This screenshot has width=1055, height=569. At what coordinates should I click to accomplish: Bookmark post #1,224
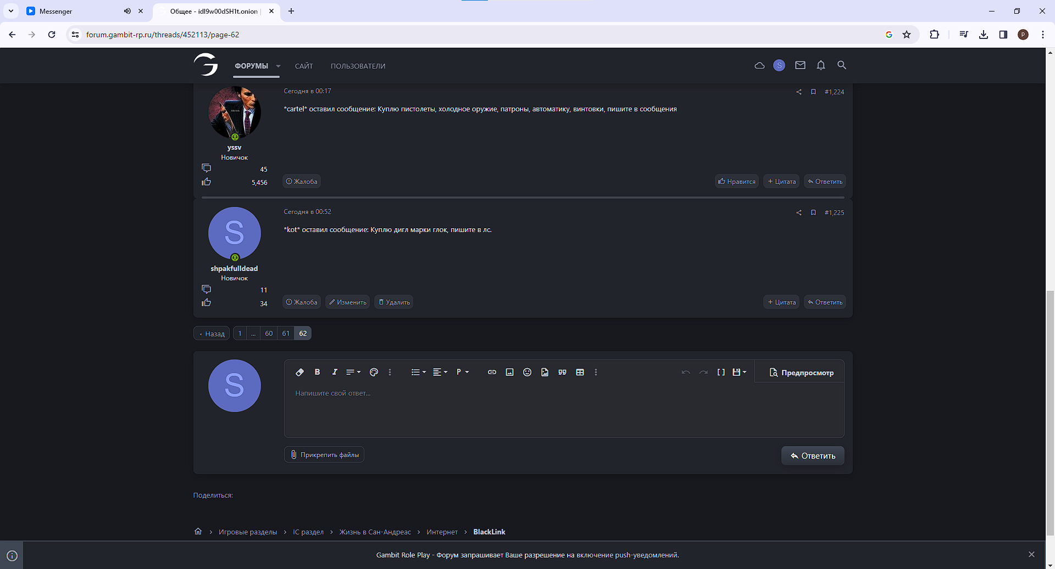[x=813, y=92]
